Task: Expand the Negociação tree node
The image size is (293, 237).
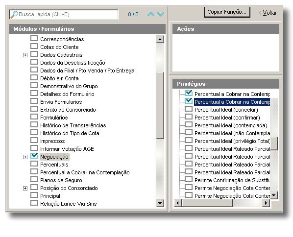Action: (x=25, y=157)
